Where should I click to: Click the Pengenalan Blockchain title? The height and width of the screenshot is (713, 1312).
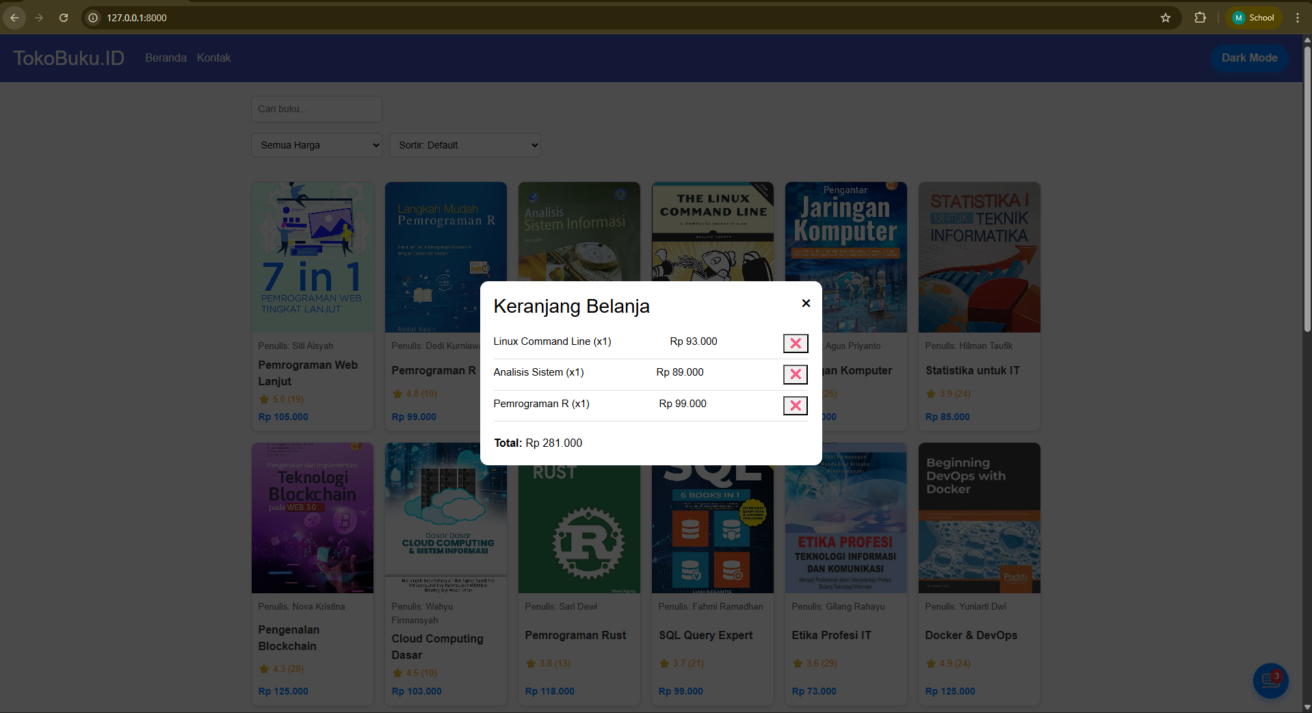click(289, 638)
